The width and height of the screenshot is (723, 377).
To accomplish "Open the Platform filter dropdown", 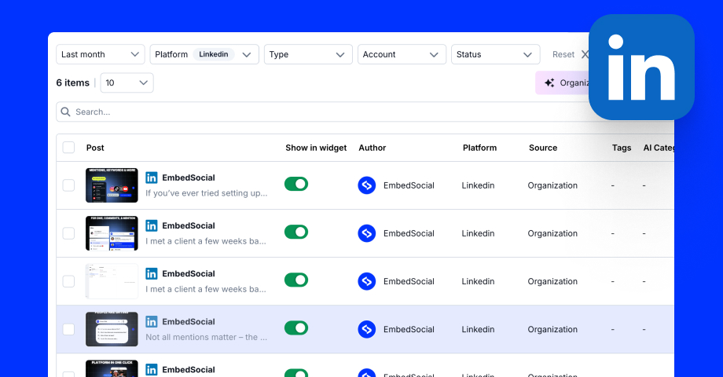I will coord(204,54).
